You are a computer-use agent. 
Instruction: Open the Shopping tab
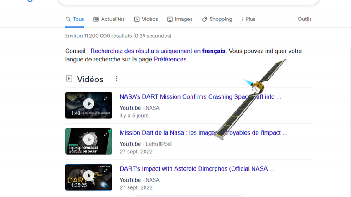(x=217, y=19)
